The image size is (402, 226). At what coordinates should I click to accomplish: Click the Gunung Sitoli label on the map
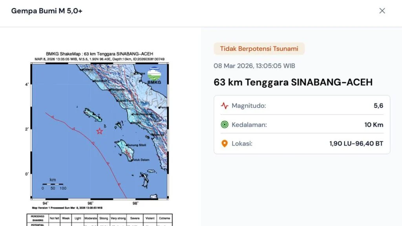click(137, 145)
